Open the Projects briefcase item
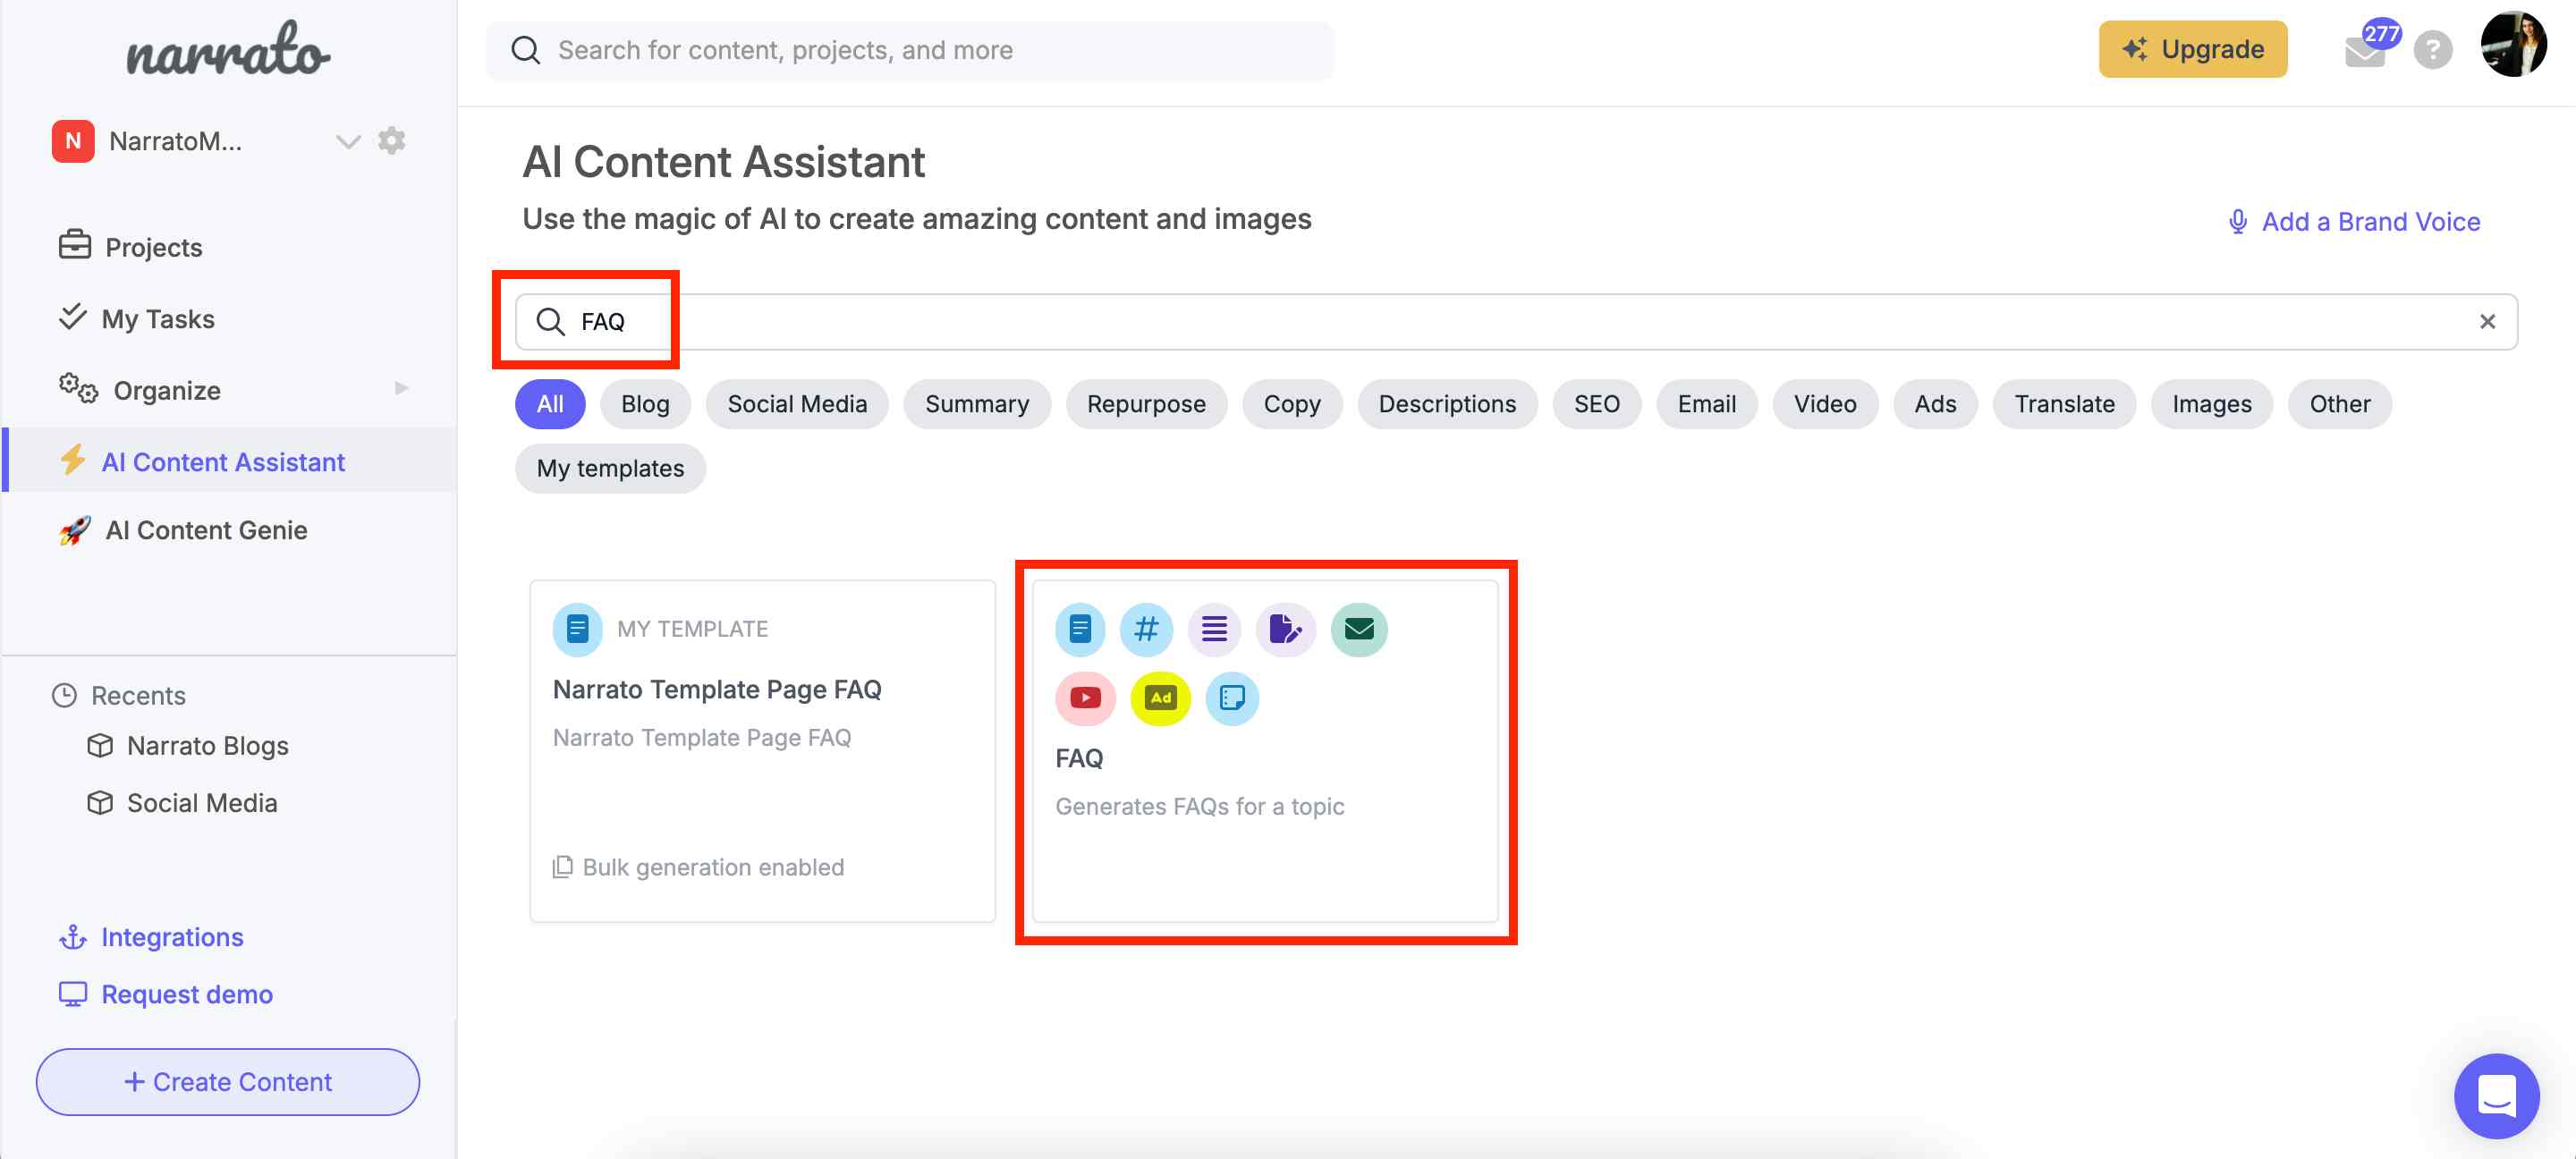The image size is (2576, 1159). click(x=130, y=247)
